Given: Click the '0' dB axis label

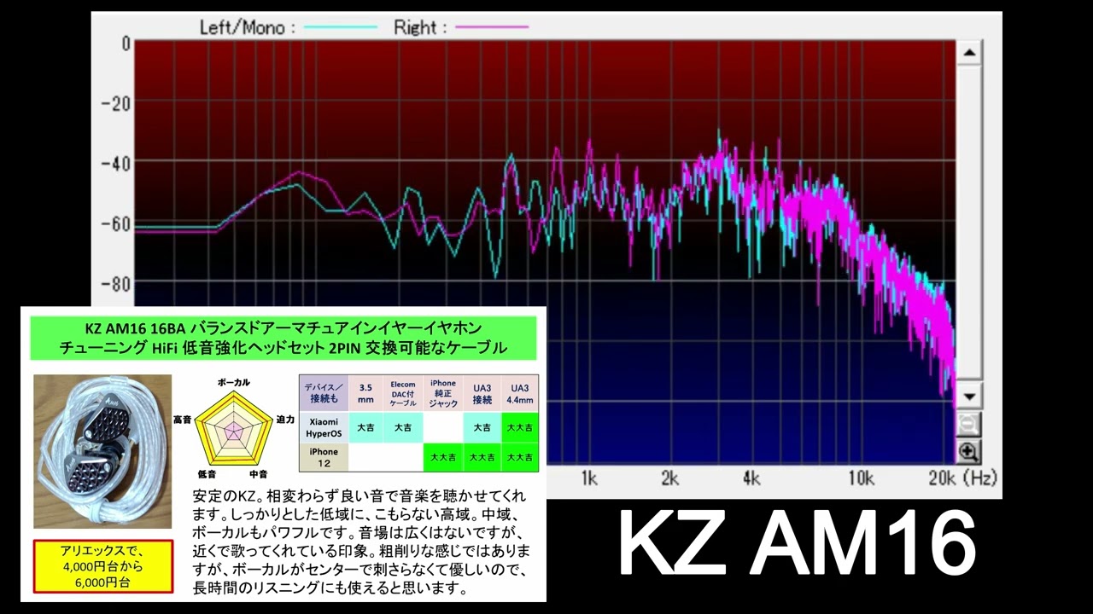Looking at the screenshot, I should [x=126, y=43].
